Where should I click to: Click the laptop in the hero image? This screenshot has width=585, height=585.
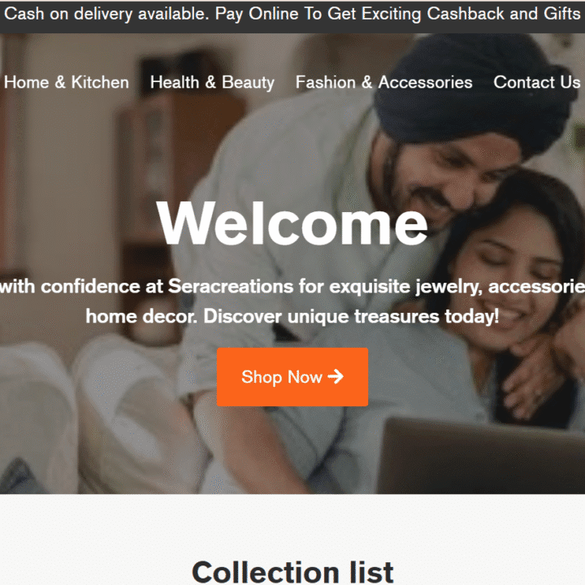click(x=481, y=456)
